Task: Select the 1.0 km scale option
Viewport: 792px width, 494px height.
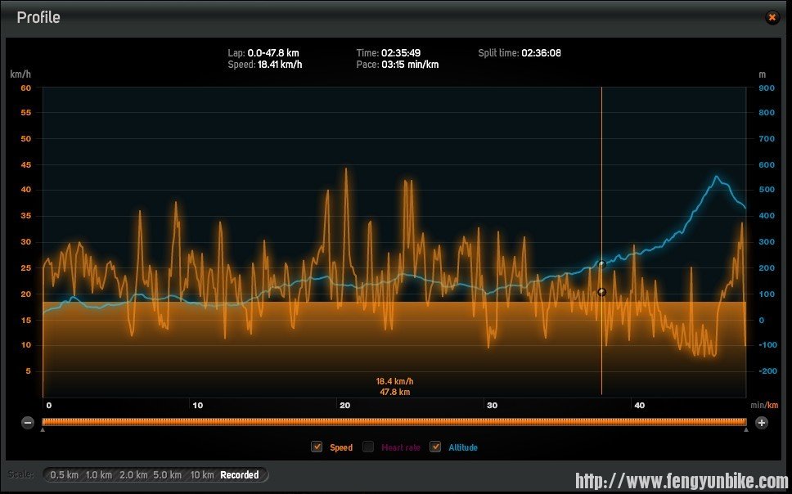Action: (x=98, y=475)
